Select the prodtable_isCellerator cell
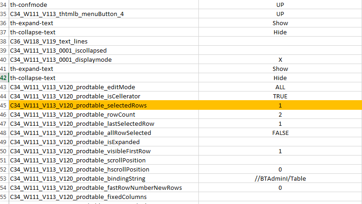Image resolution: width=362 pixels, height=204 pixels. coord(104,96)
